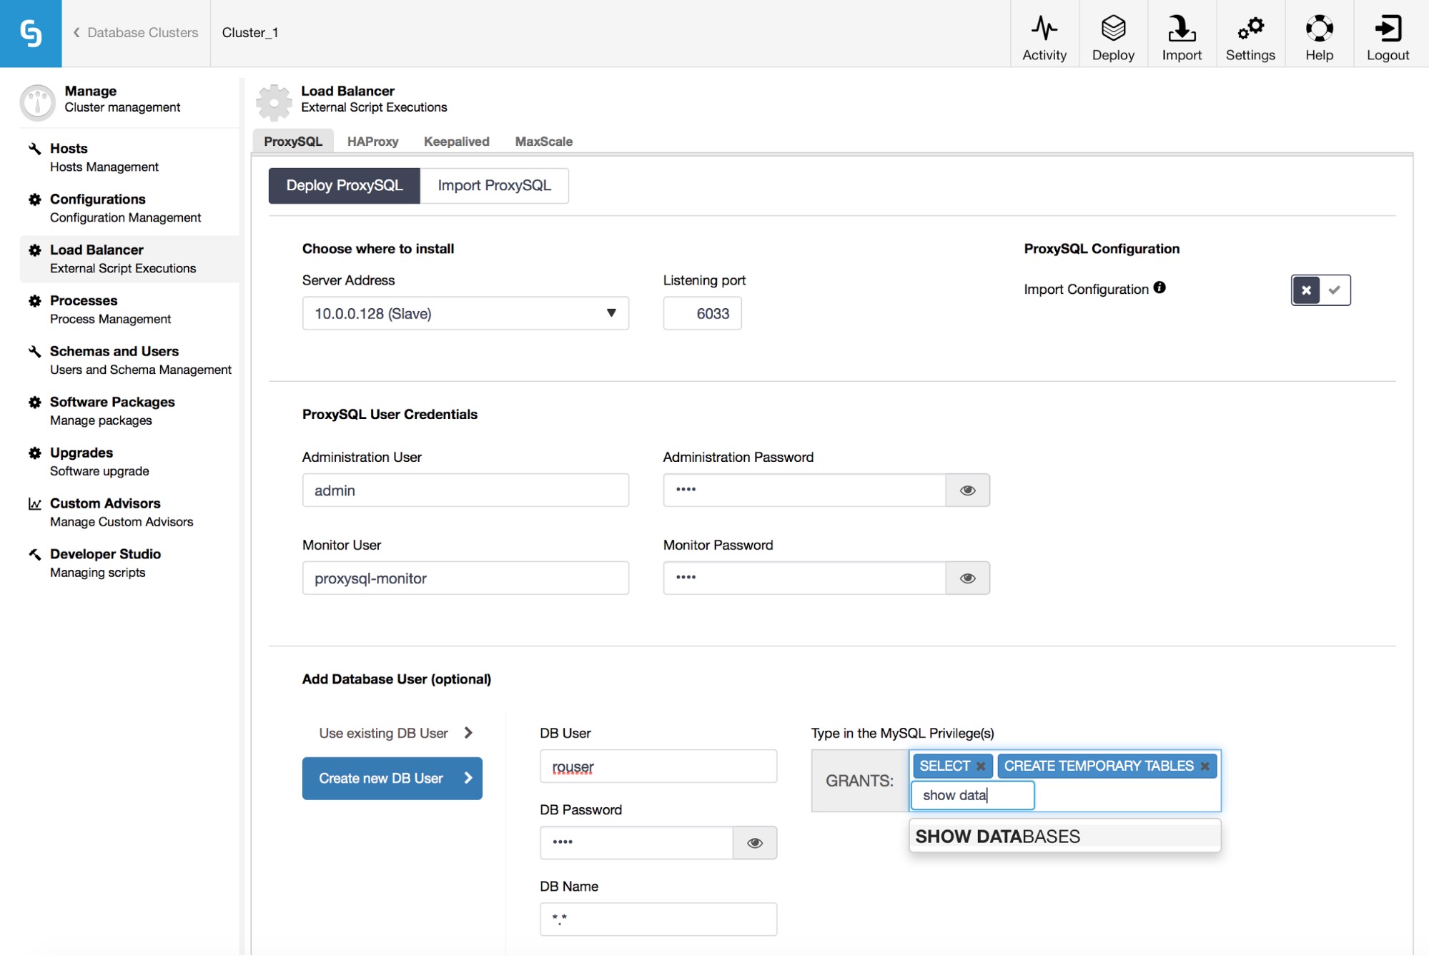Click the Import ProxySQL button
This screenshot has height=956, width=1429.
point(494,186)
